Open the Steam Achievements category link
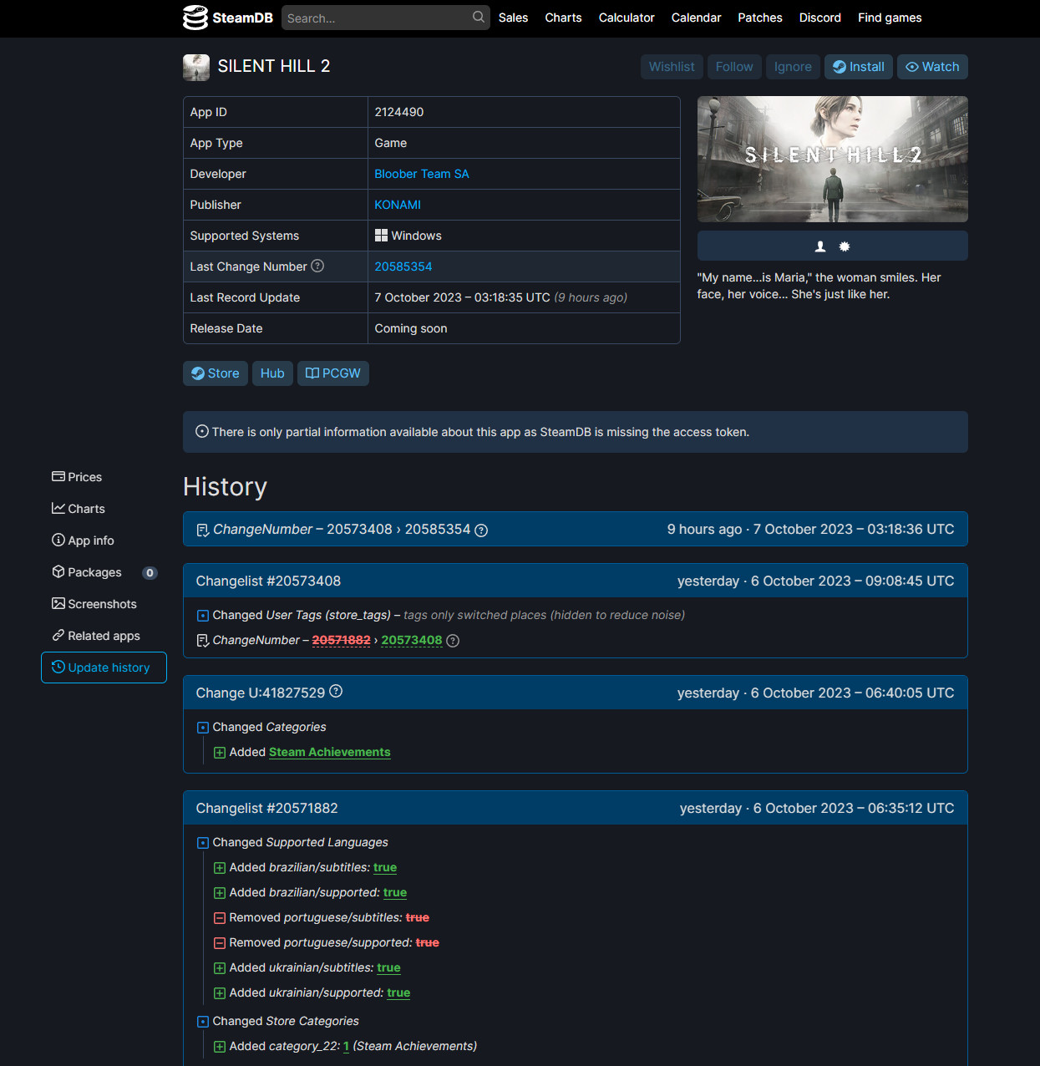Image resolution: width=1040 pixels, height=1066 pixels. (x=330, y=752)
